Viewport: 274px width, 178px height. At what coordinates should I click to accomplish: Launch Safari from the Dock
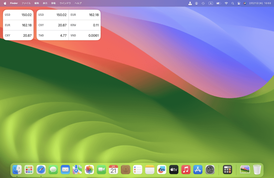(41, 169)
